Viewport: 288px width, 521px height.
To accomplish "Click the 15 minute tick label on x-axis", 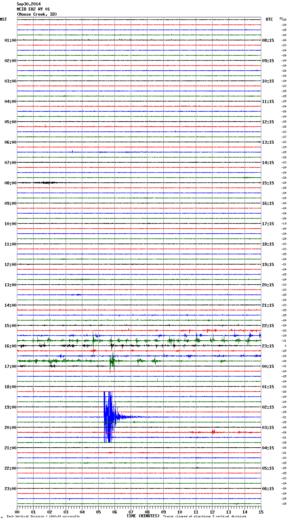I will (261, 512).
